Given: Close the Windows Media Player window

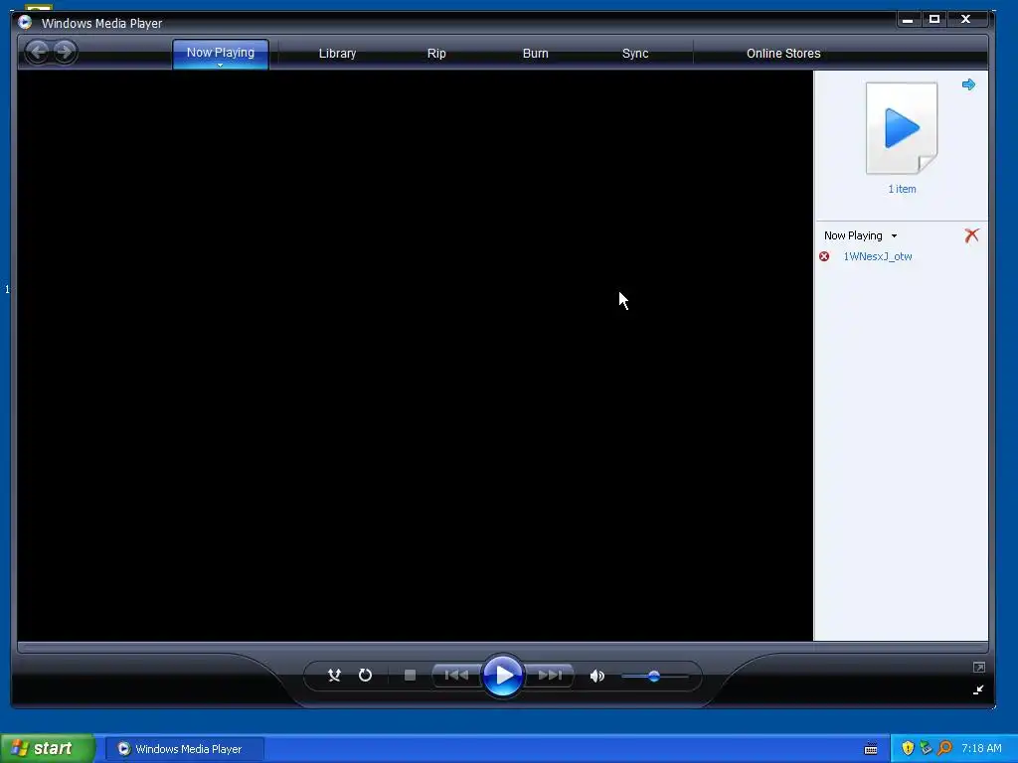Looking at the screenshot, I should coord(966,20).
